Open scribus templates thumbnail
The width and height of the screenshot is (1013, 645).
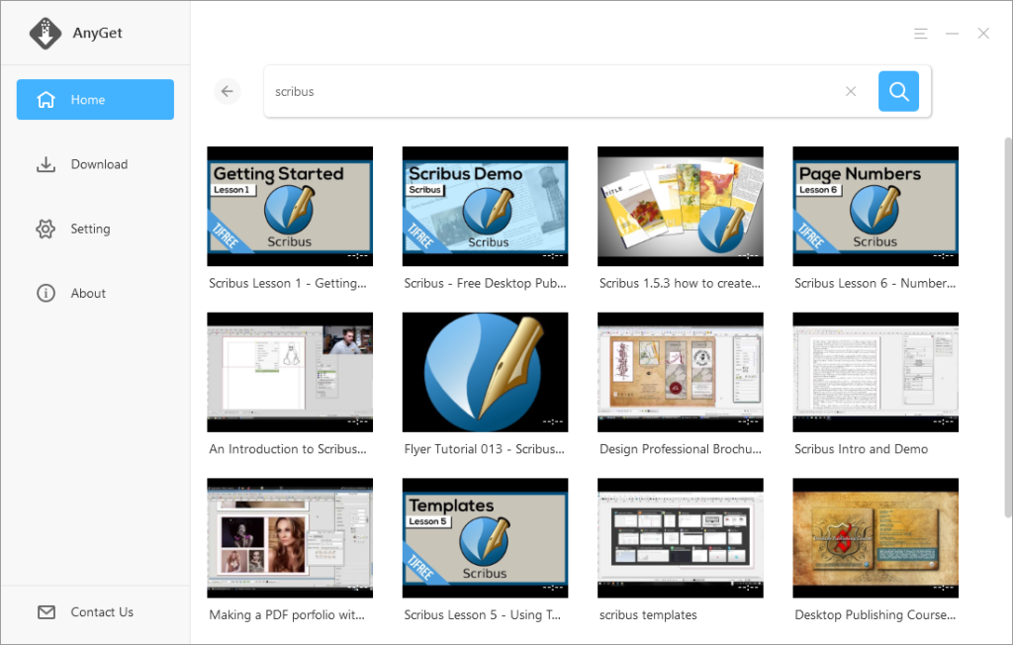click(x=681, y=538)
